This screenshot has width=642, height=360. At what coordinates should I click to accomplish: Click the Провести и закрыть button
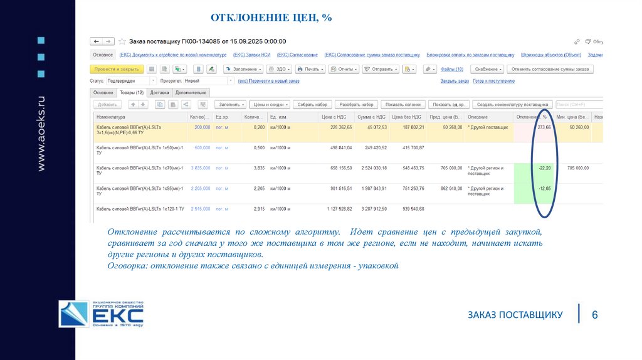point(117,69)
